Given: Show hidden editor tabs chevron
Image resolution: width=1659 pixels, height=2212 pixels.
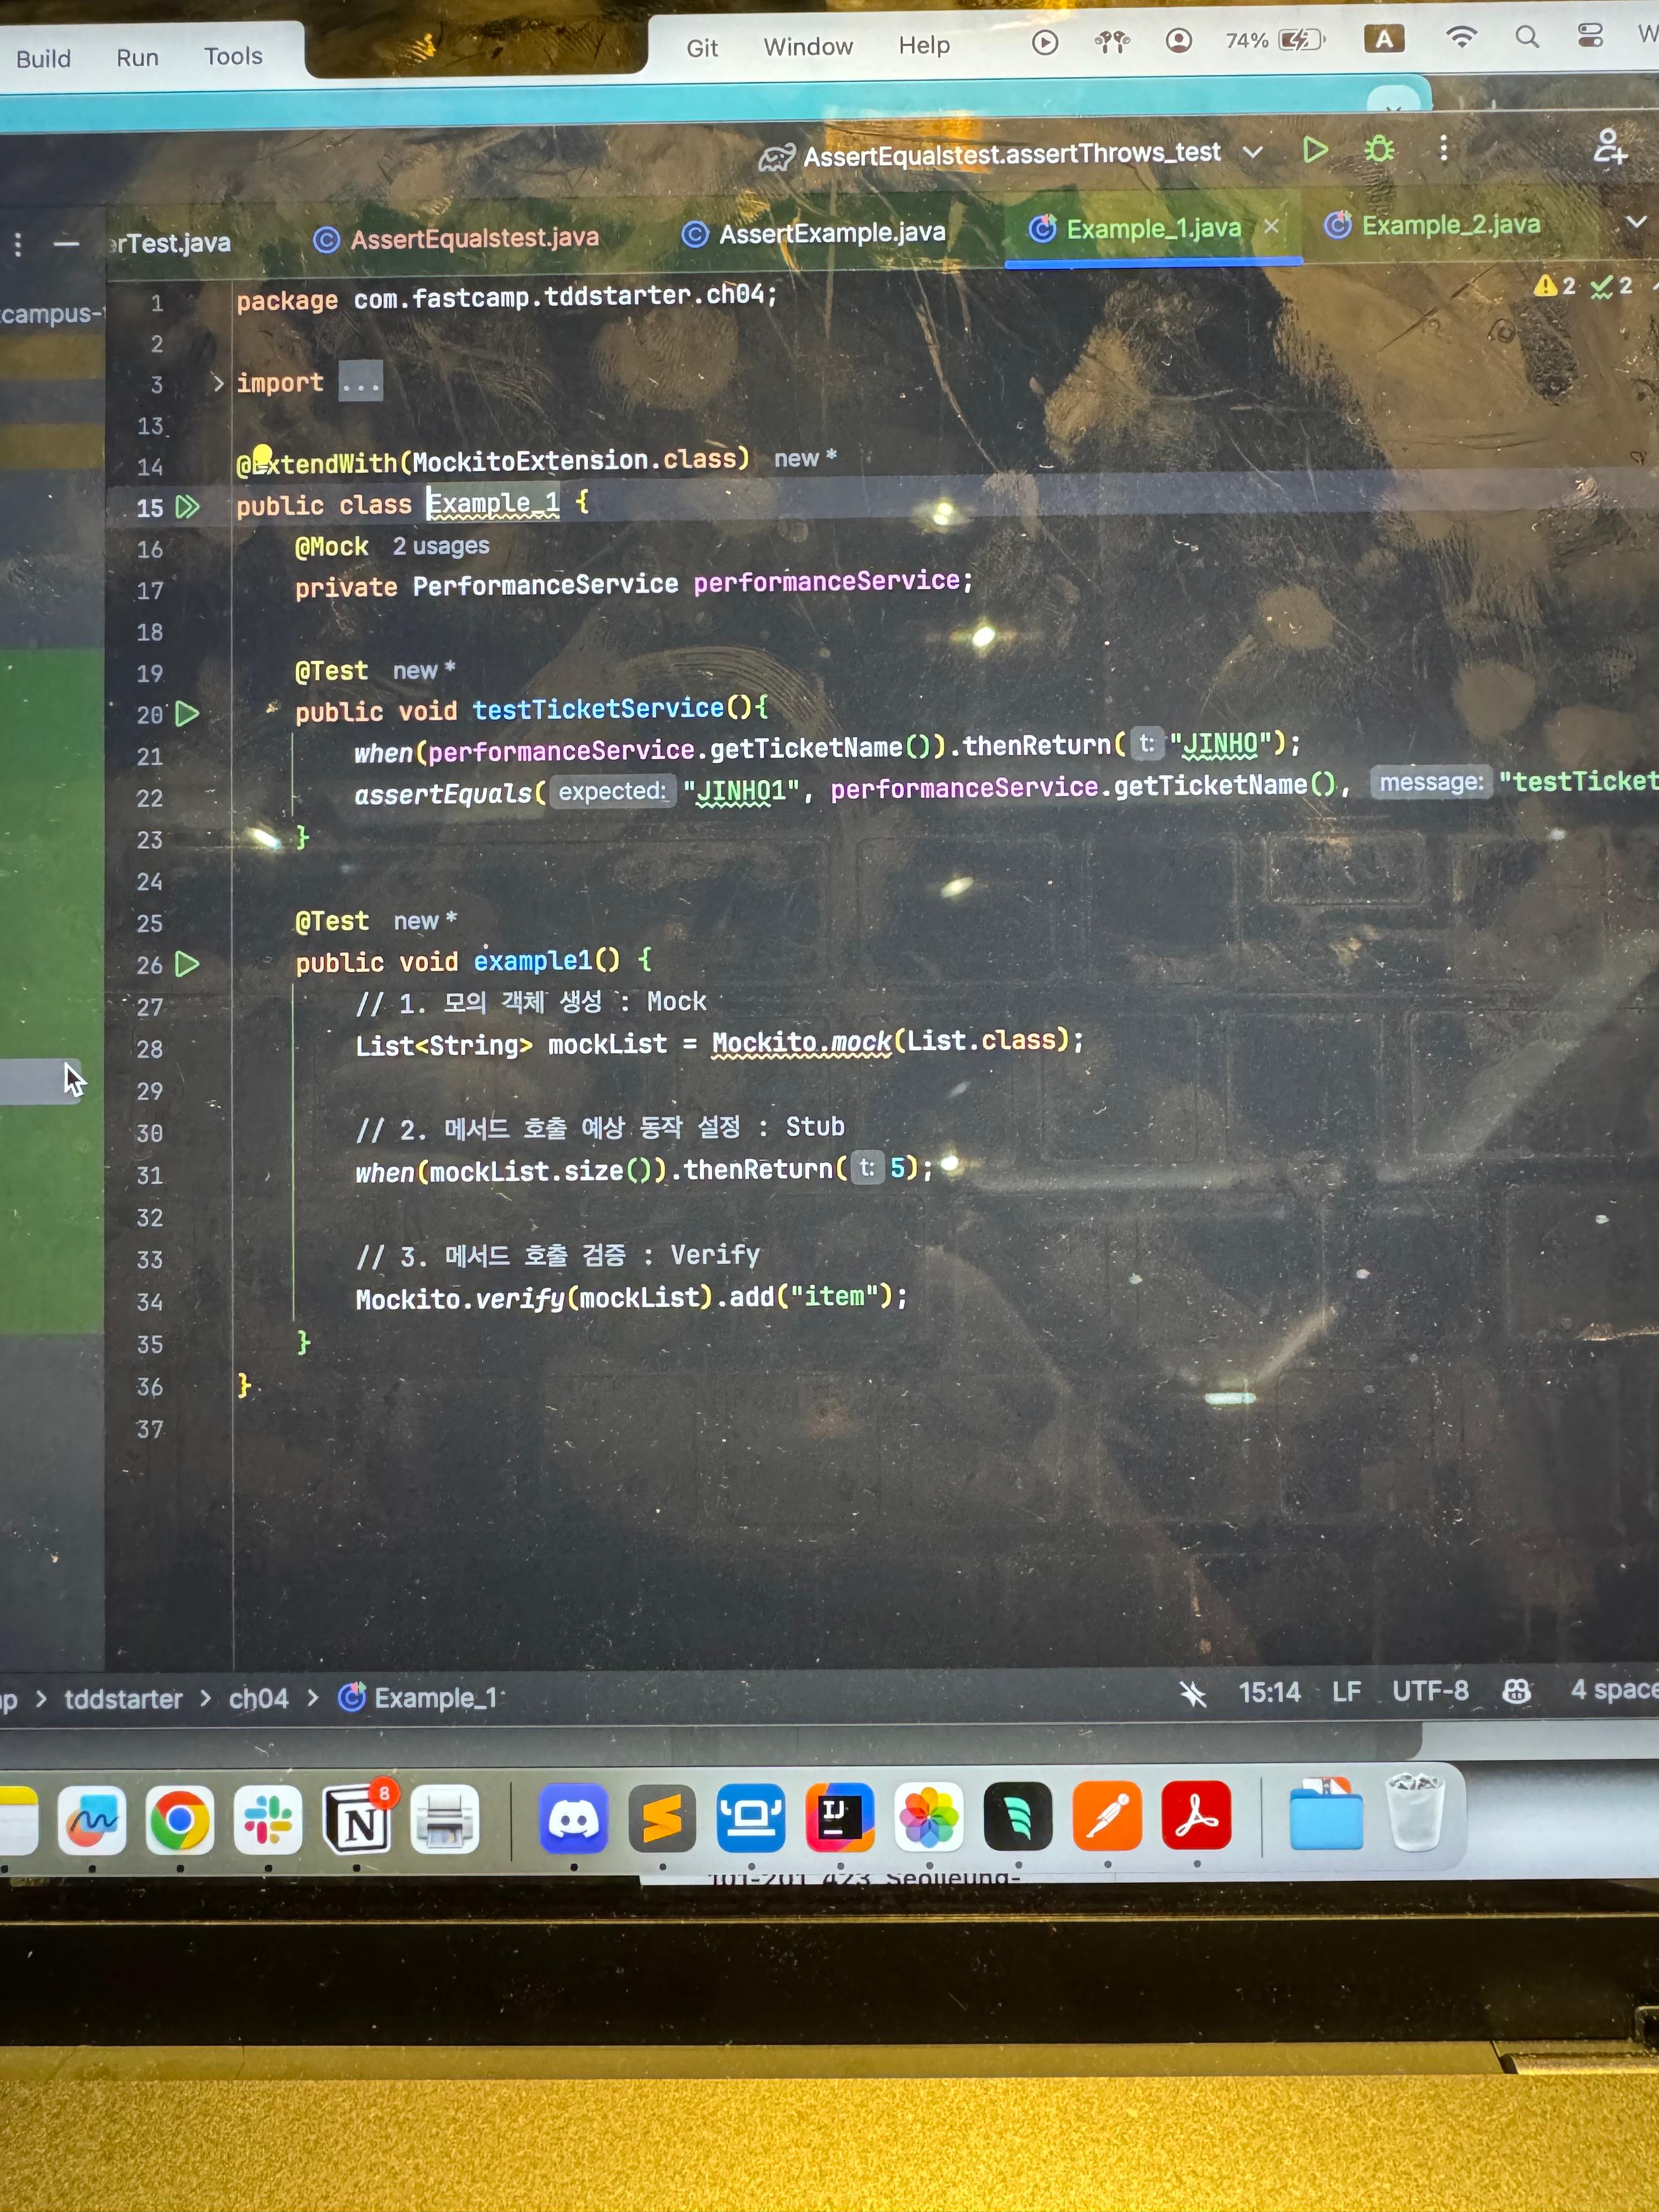Looking at the screenshot, I should point(1636,222).
